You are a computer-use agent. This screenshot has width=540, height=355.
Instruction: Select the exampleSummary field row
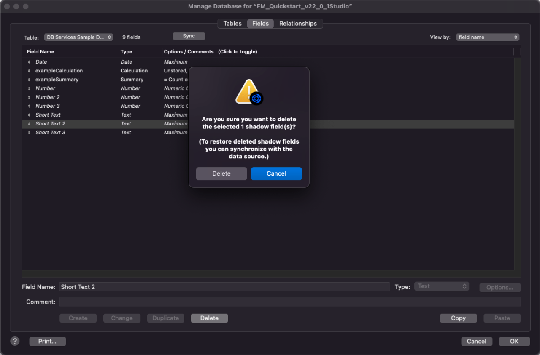[x=268, y=80]
